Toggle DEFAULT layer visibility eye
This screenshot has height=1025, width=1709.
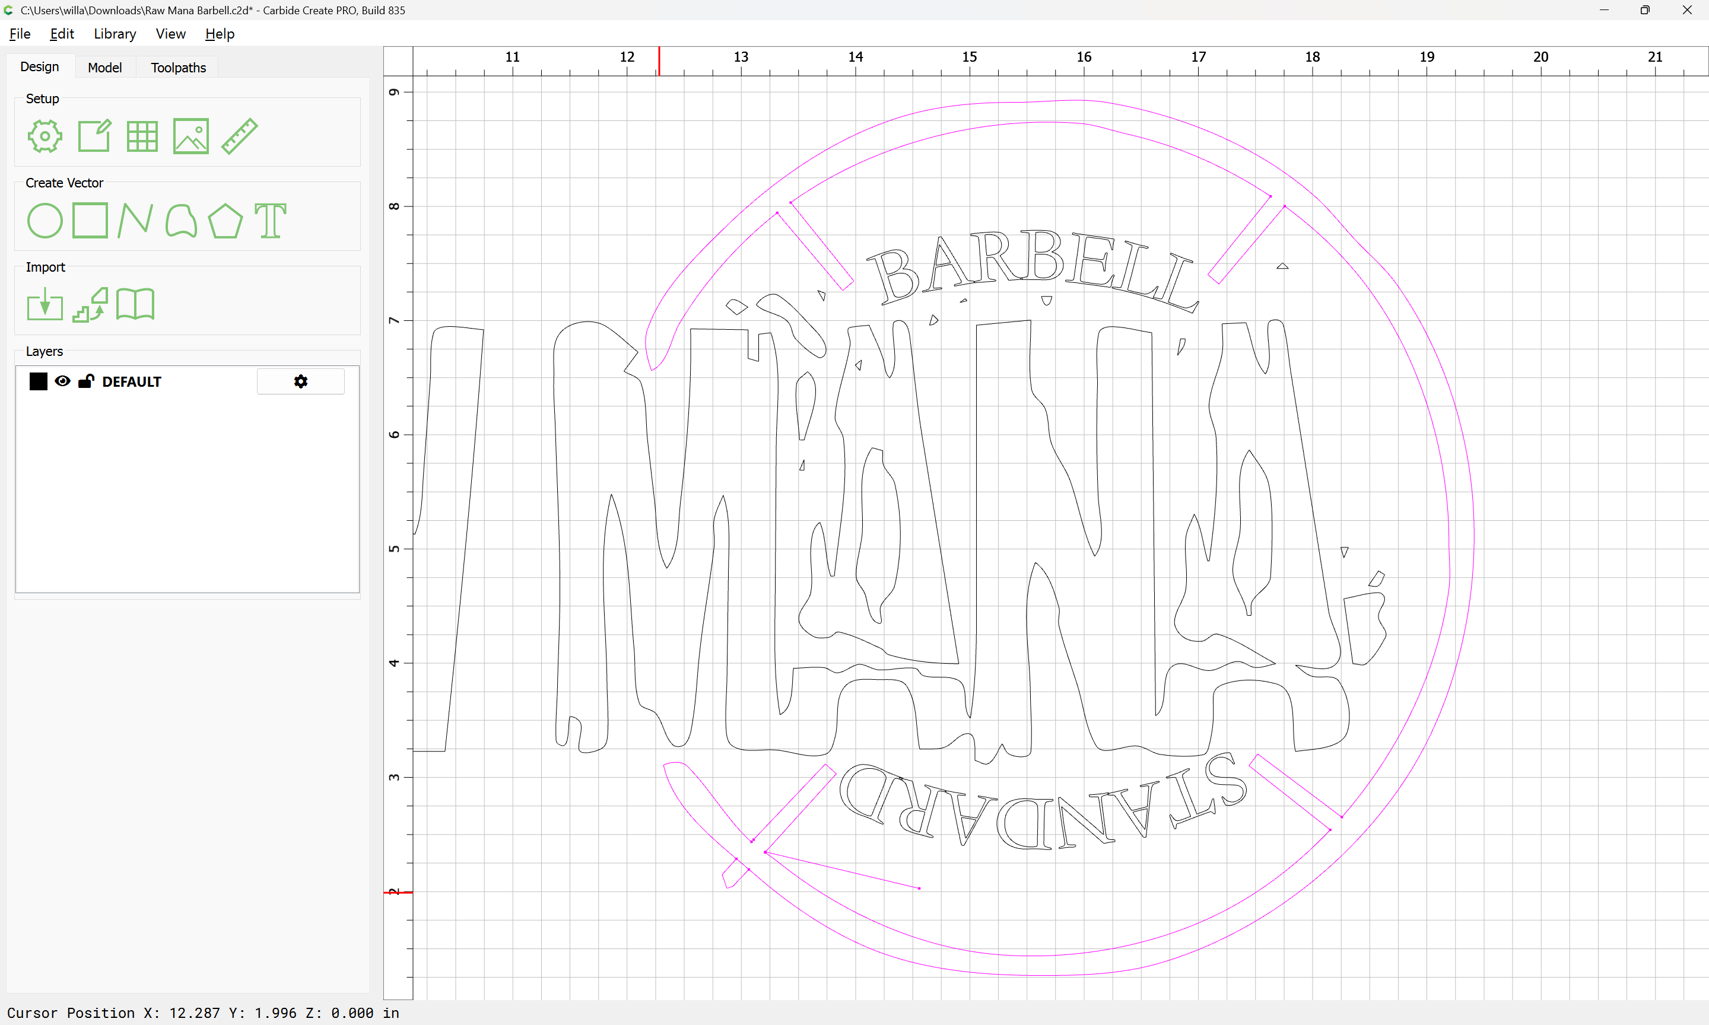(62, 381)
